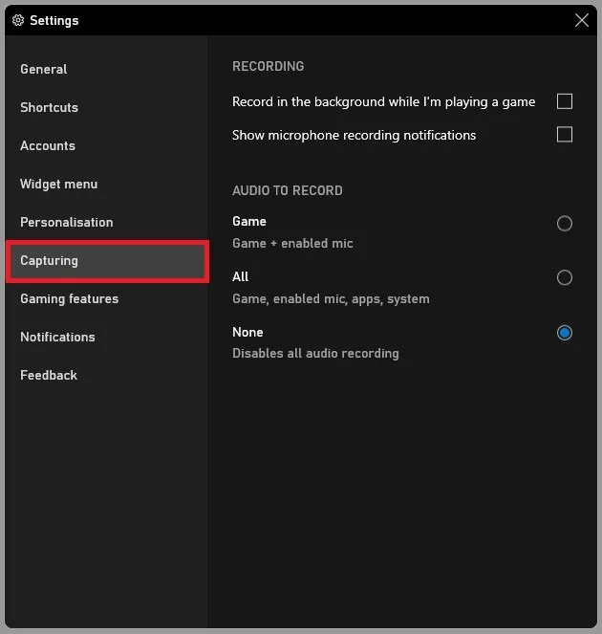Select the Capturing tab

click(107, 261)
